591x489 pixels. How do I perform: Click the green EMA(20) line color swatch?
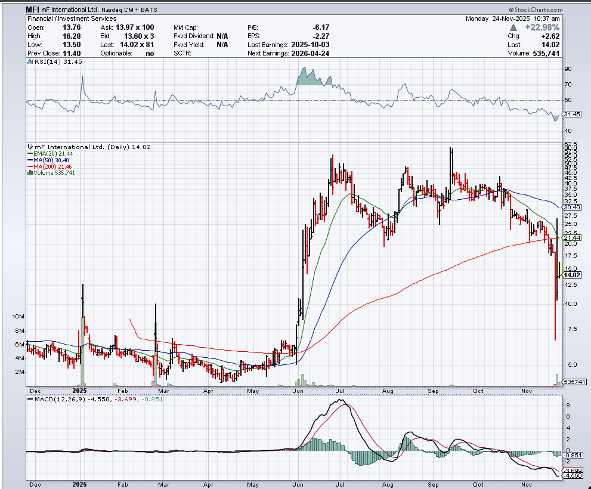click(29, 153)
